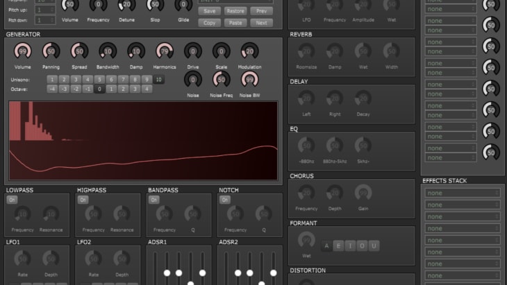The image size is (507, 285).
Task: Open the sixth Effects Stack dropdown
Action: (463, 252)
